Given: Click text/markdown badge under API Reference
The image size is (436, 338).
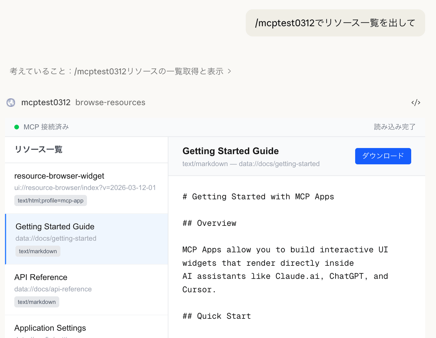Looking at the screenshot, I should (x=37, y=302).
